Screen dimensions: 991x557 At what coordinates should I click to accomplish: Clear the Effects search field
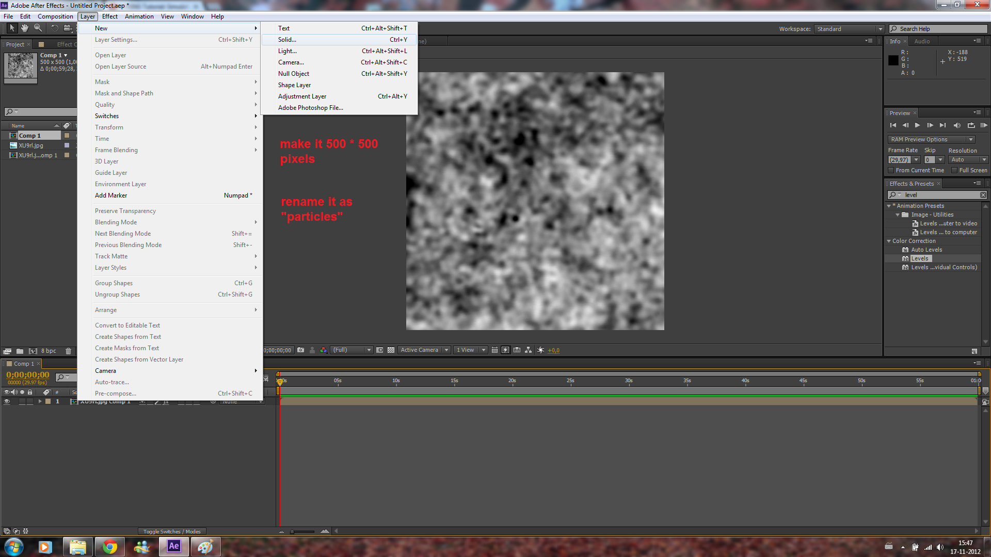pyautogui.click(x=983, y=195)
